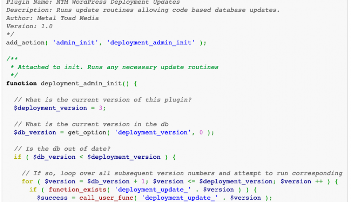Click the current version in the db comment
Viewport: 351px width, 202px height.
(91, 124)
